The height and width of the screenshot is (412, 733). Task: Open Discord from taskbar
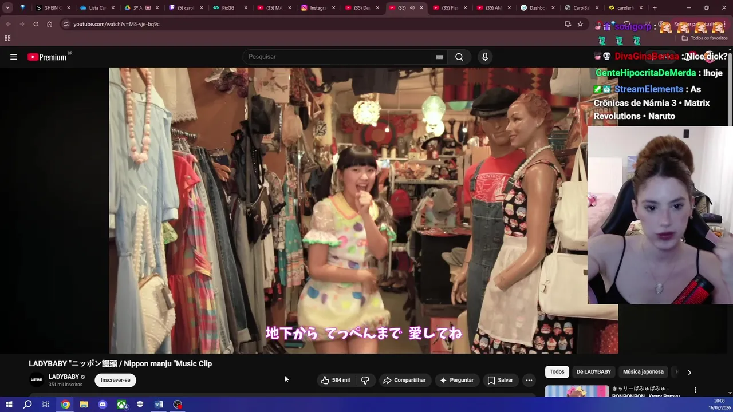(x=103, y=405)
